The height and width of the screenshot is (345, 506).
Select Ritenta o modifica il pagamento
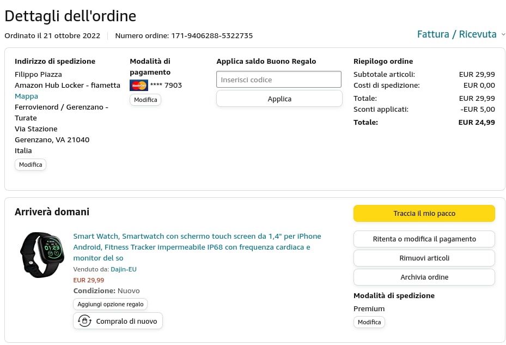pos(424,239)
